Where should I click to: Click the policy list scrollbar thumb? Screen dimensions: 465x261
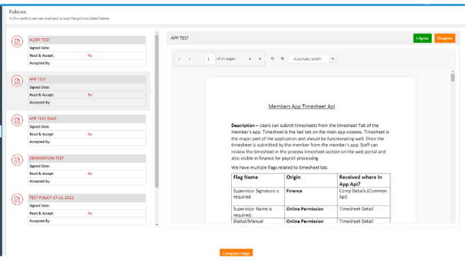(157, 111)
